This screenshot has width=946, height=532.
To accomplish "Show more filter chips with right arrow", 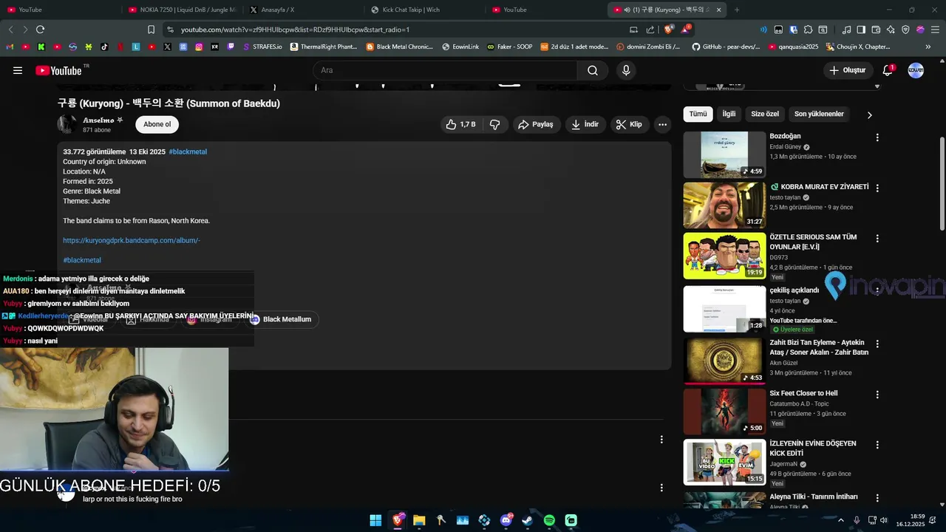I will click(869, 115).
